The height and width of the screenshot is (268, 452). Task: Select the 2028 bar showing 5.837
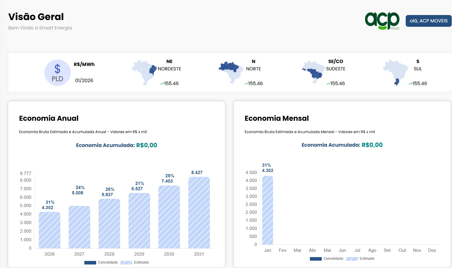[x=109, y=224]
